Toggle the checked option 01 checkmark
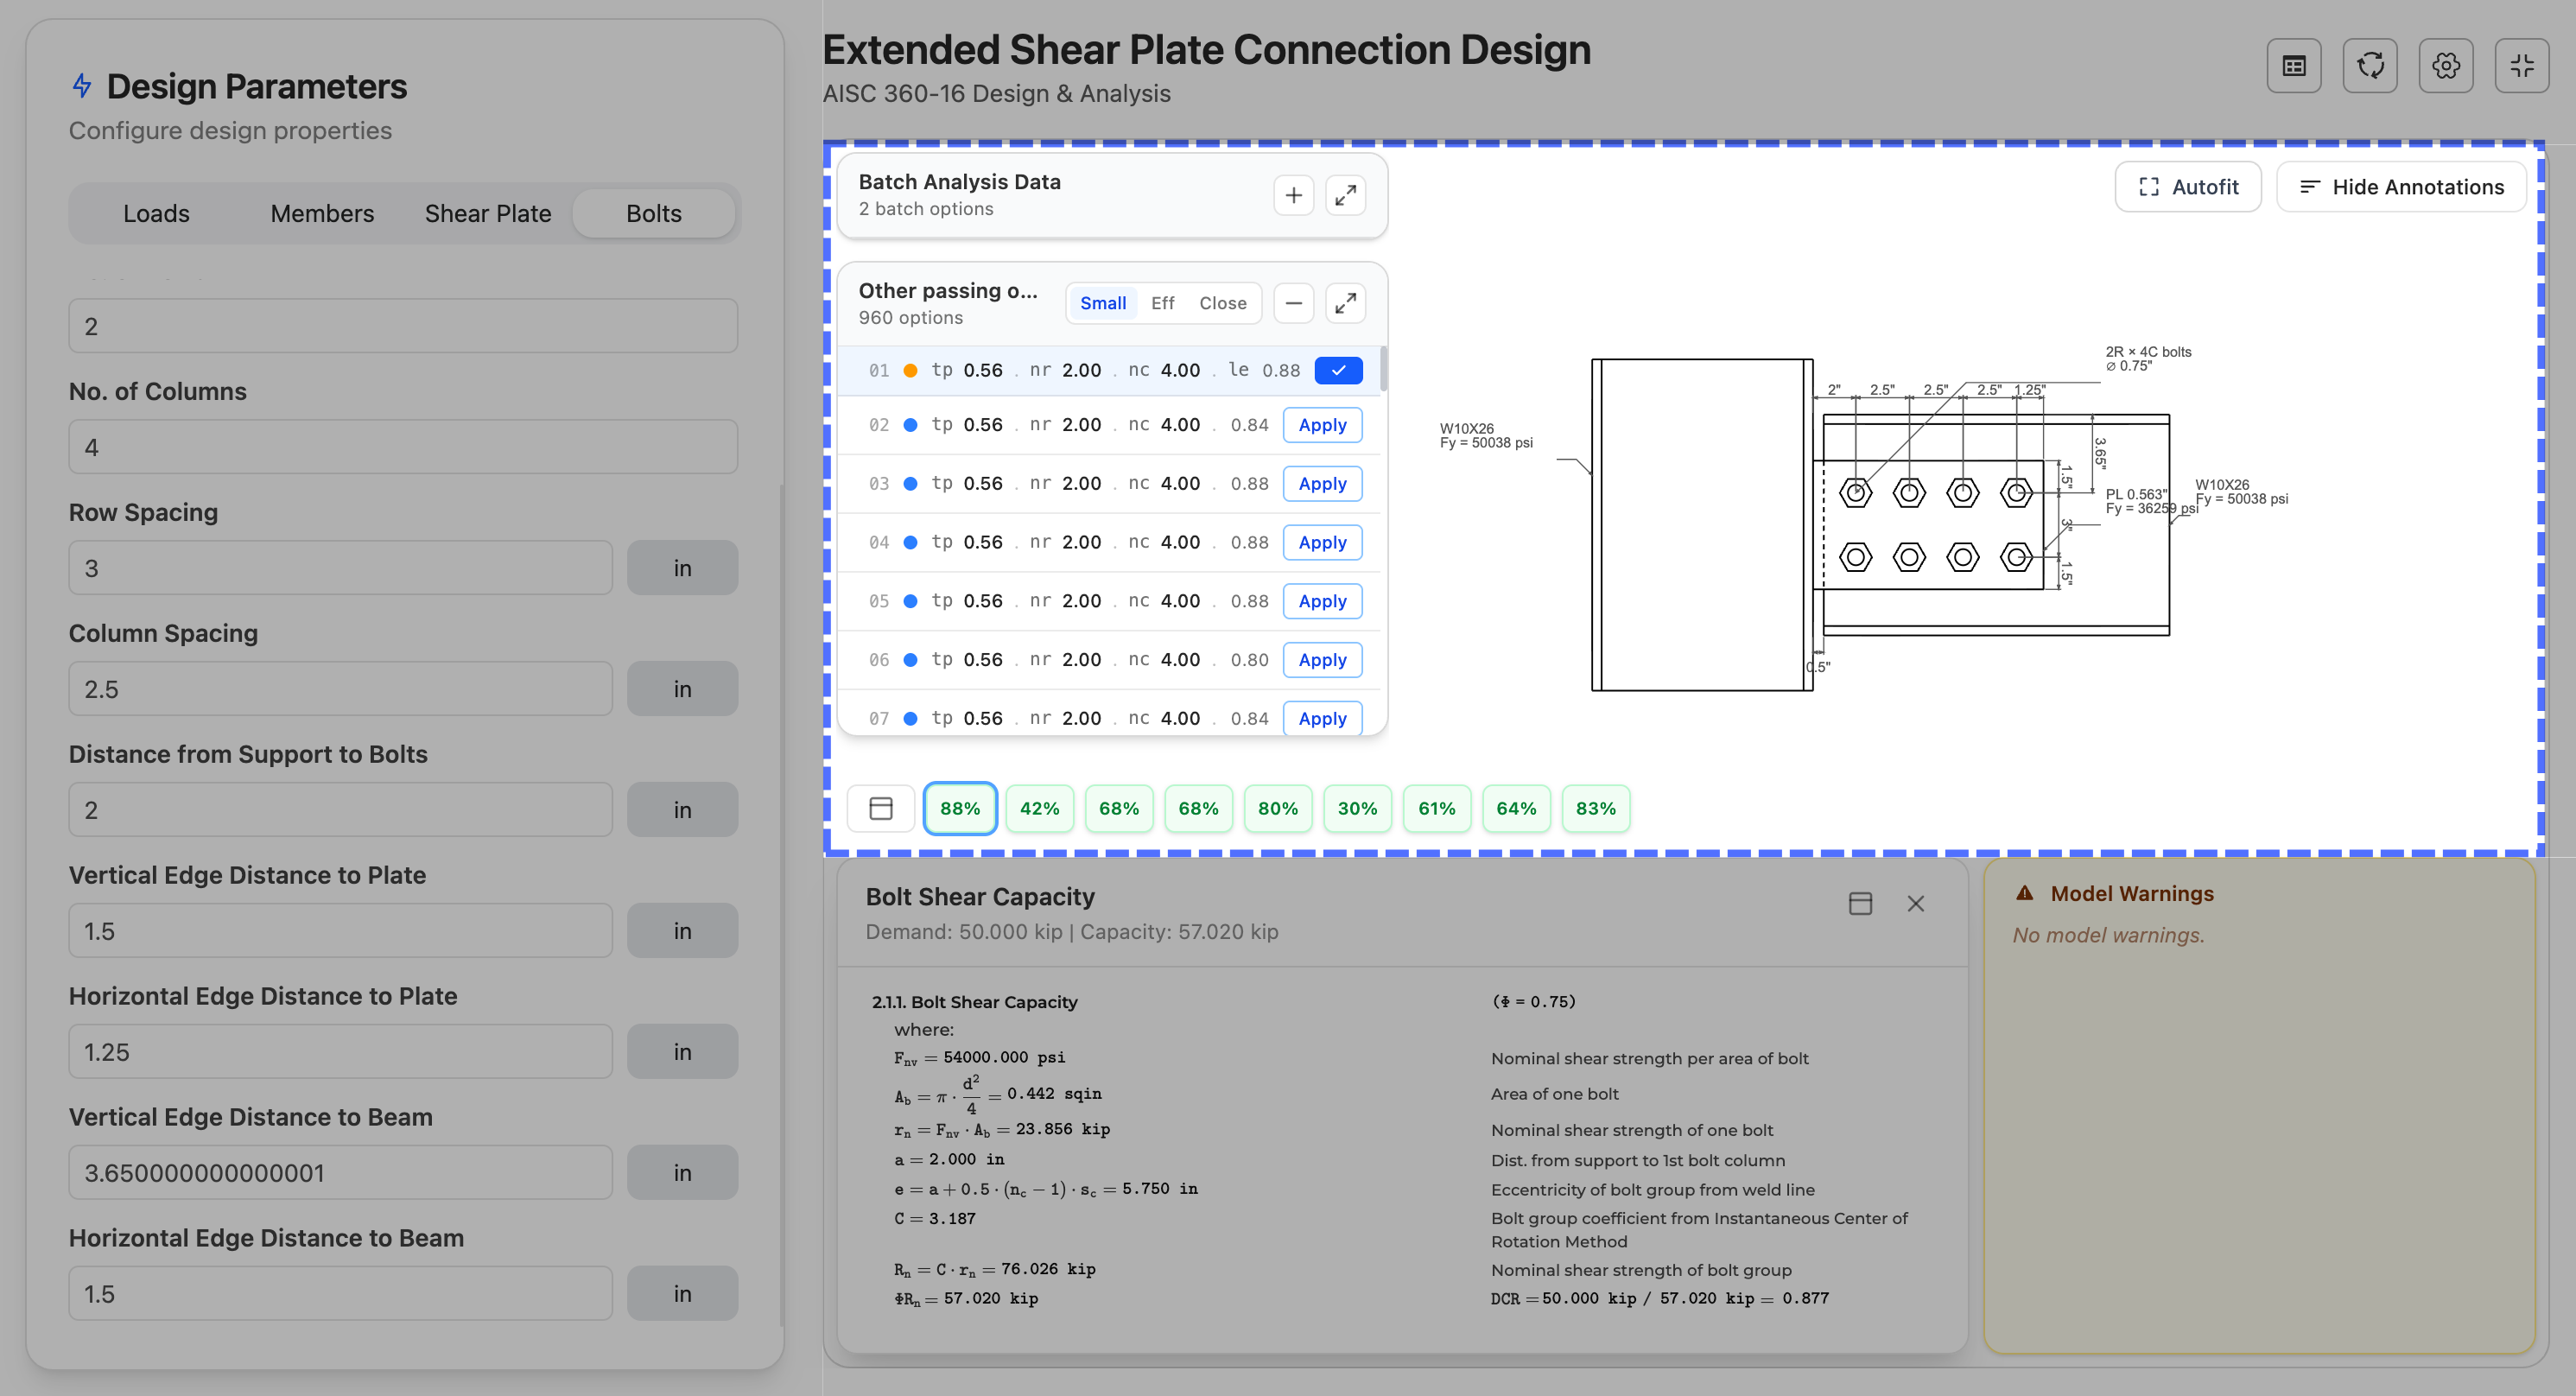This screenshot has height=1396, width=2576. (x=1338, y=370)
